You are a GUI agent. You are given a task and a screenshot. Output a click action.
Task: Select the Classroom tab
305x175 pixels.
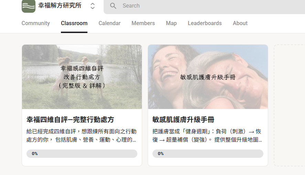[74, 23]
